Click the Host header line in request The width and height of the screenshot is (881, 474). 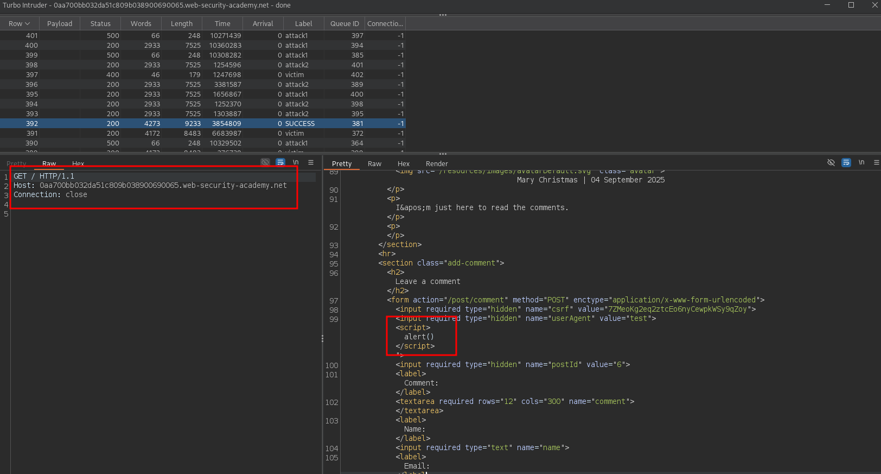[150, 185]
